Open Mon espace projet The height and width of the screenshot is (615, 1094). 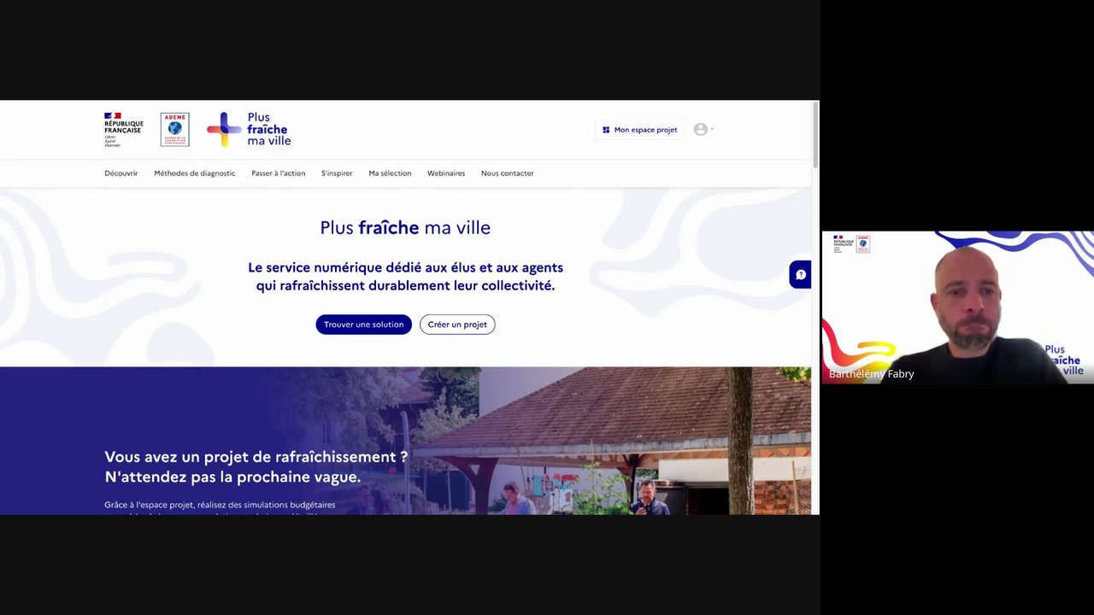640,130
